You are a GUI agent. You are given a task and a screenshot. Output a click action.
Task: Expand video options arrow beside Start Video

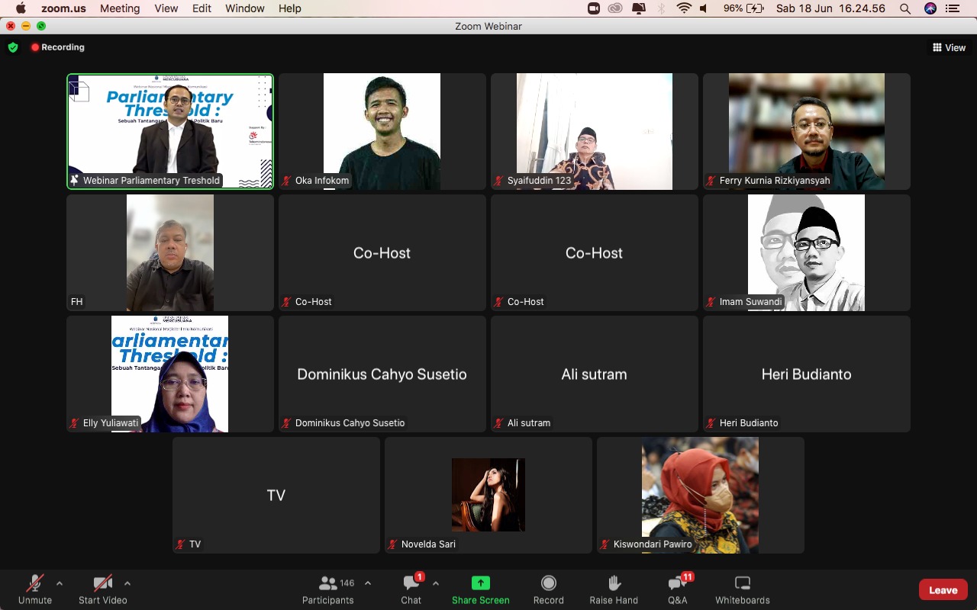(x=127, y=583)
